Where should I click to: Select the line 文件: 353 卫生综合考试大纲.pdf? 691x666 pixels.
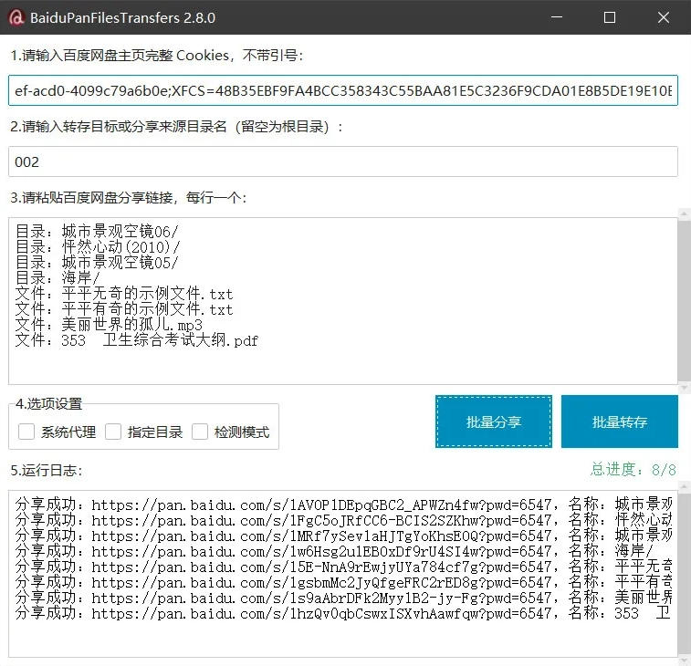[x=137, y=340]
